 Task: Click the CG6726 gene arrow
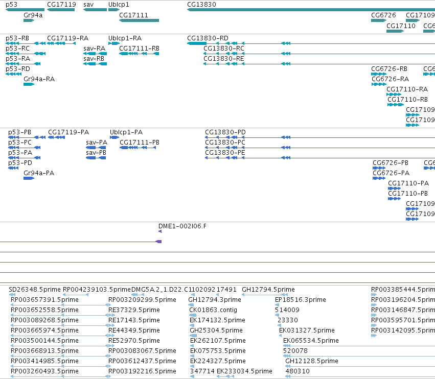[379, 20]
